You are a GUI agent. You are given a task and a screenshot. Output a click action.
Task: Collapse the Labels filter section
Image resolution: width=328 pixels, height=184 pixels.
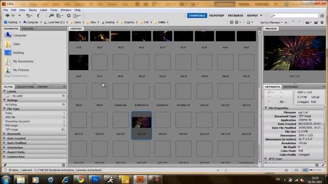tap(5, 91)
